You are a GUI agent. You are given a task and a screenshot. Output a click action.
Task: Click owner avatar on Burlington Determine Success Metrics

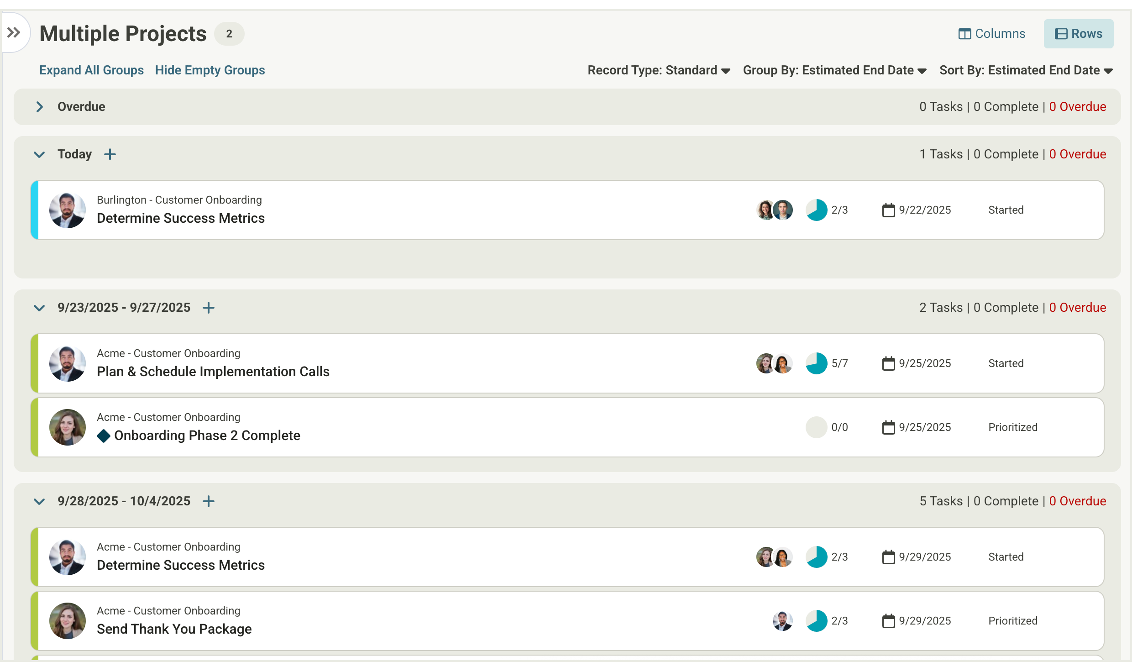[x=68, y=210]
